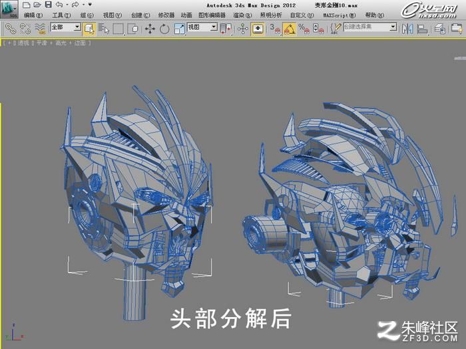Screen dimensions: 466x349
Task: Select the Select and Scale tool
Action: (x=179, y=29)
